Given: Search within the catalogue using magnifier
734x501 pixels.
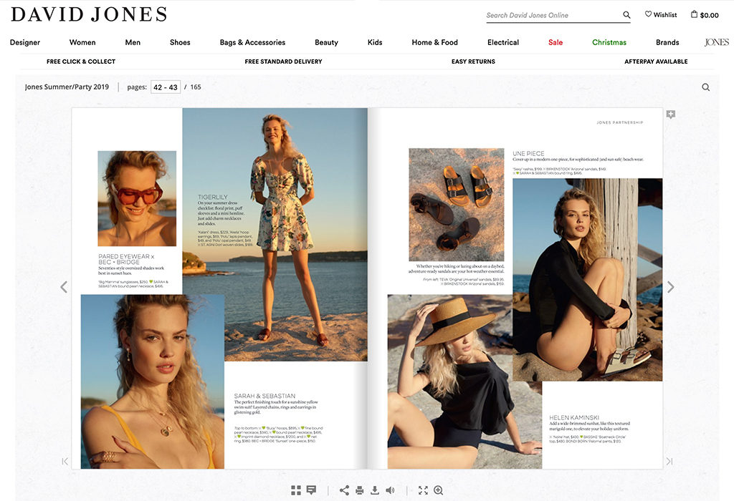Looking at the screenshot, I should (706, 87).
